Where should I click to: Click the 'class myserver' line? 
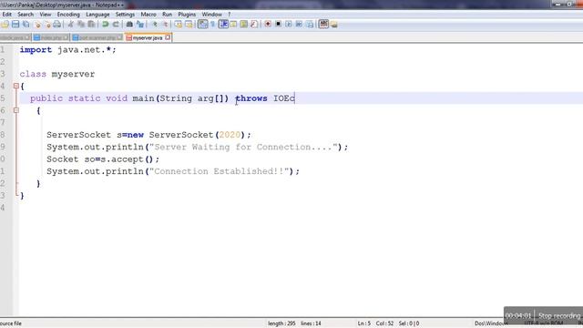(57, 74)
